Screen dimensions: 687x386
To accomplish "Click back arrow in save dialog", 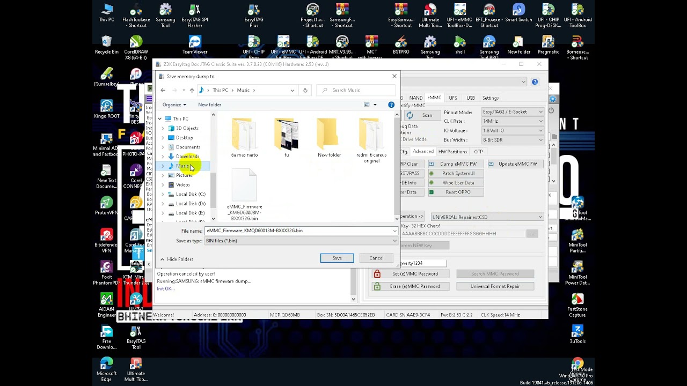I will click(x=163, y=90).
